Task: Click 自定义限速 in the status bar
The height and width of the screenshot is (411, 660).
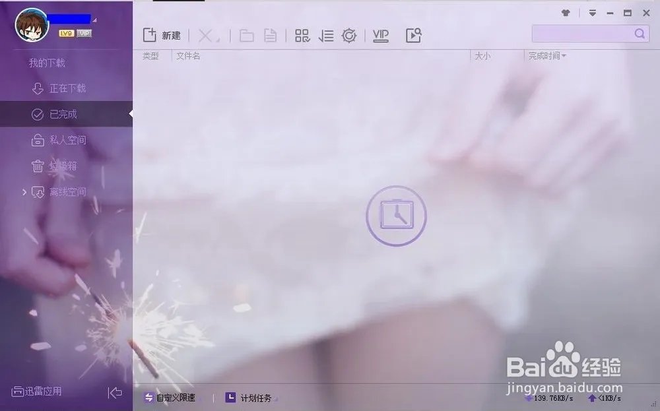Action: pyautogui.click(x=170, y=398)
